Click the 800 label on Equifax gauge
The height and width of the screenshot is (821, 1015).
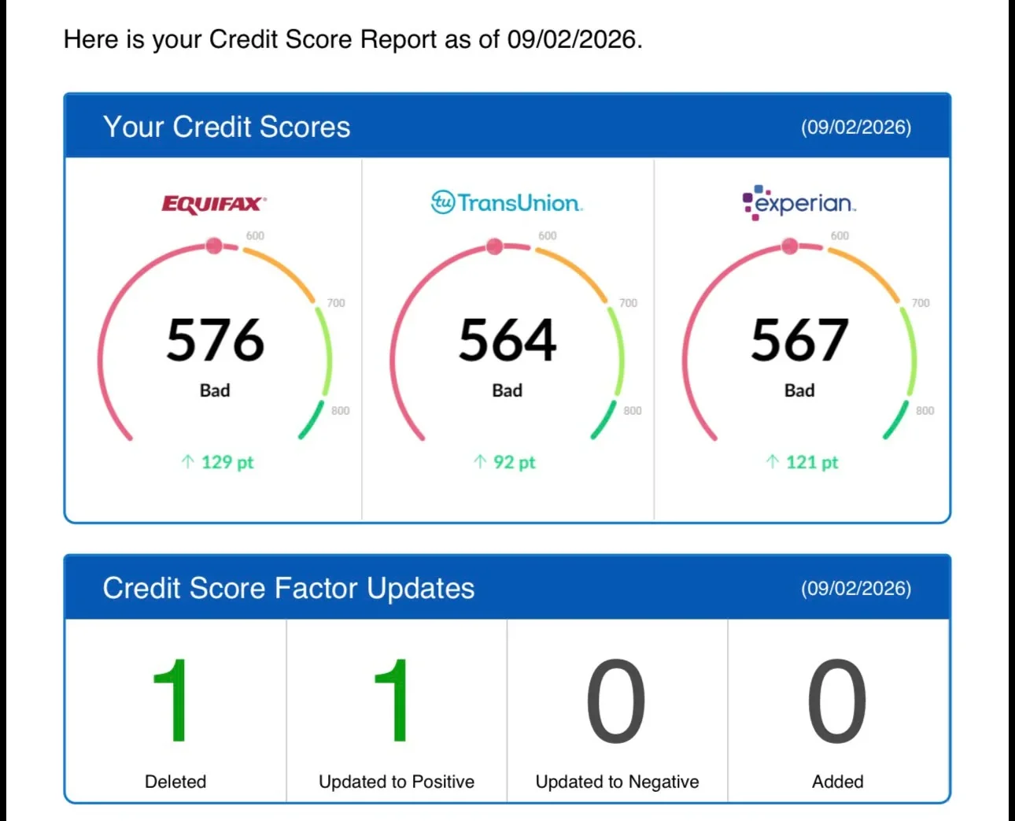click(341, 411)
